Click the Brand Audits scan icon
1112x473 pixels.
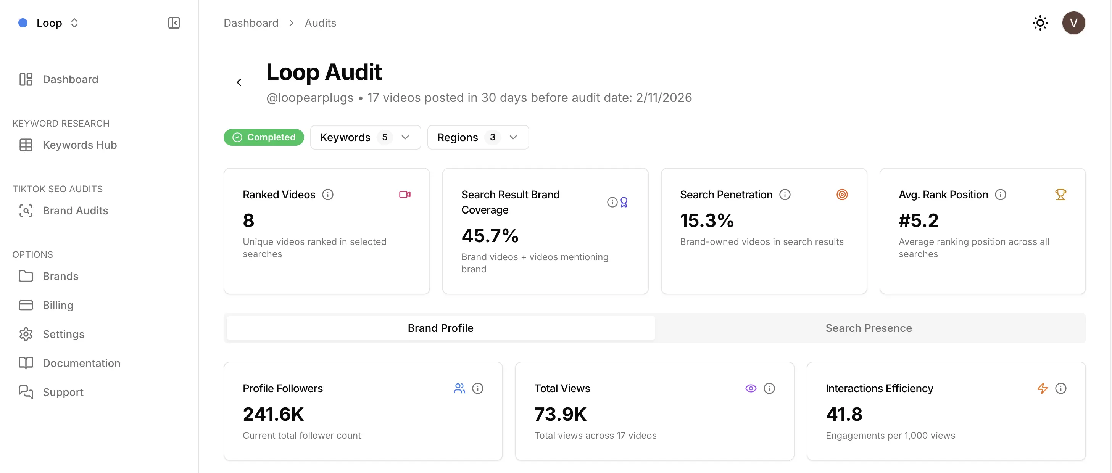26,211
